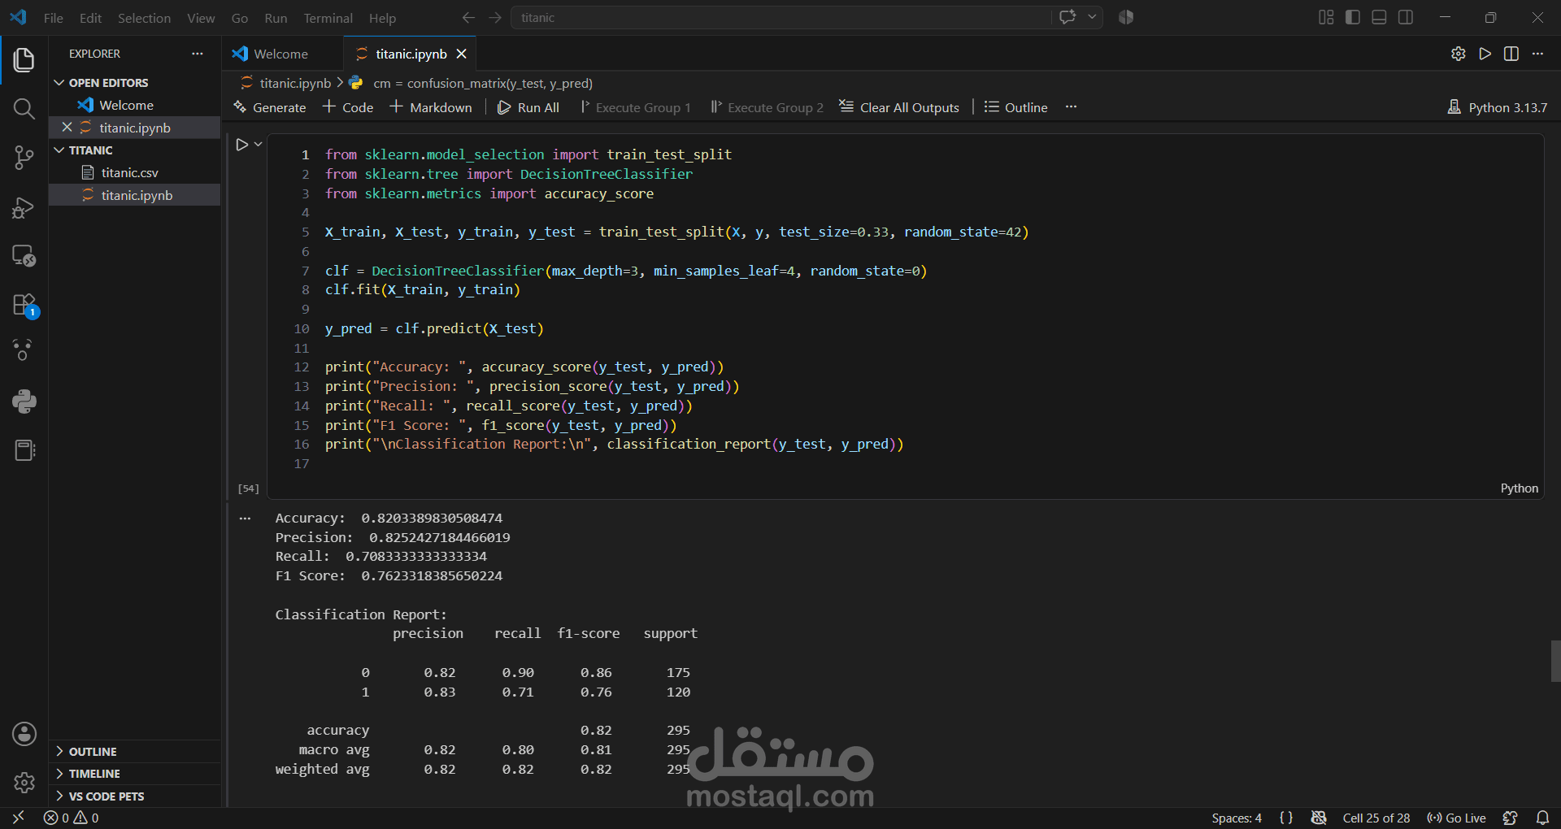Open the Python extension view icon
Screen dimensions: 1561x829
click(24, 401)
